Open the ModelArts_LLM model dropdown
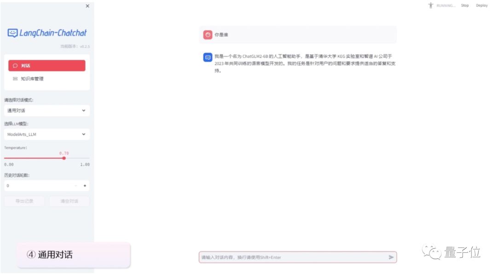 [x=46, y=134]
